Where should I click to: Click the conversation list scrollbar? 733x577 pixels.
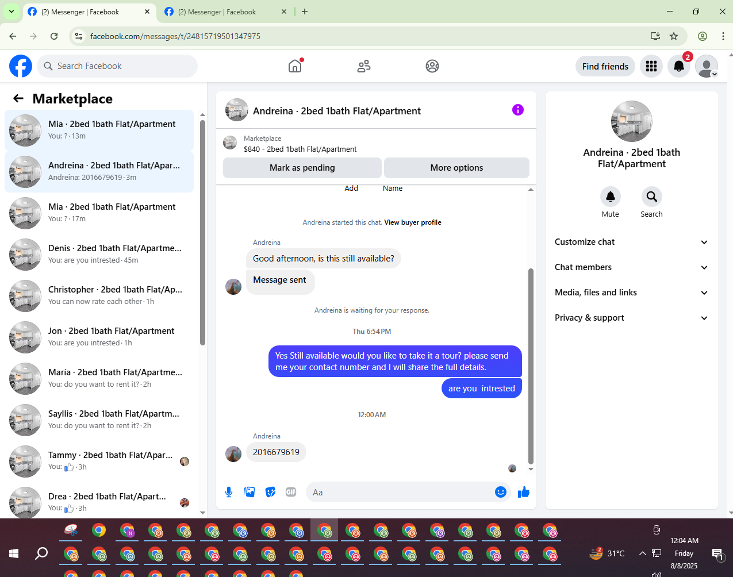202,232
